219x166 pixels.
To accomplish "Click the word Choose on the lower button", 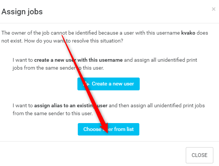I will click(x=92, y=129).
